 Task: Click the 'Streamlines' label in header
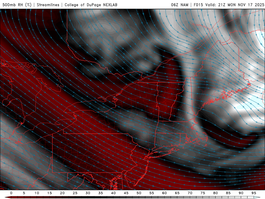pos(48,5)
